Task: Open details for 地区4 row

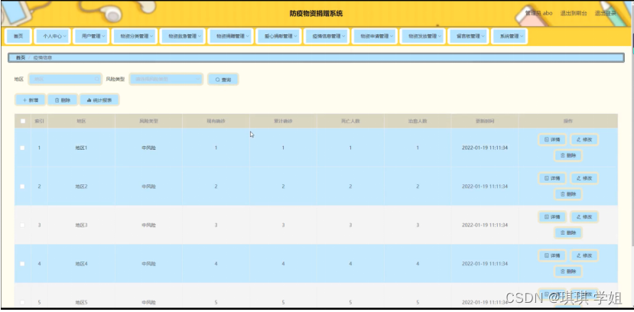Action: [552, 255]
